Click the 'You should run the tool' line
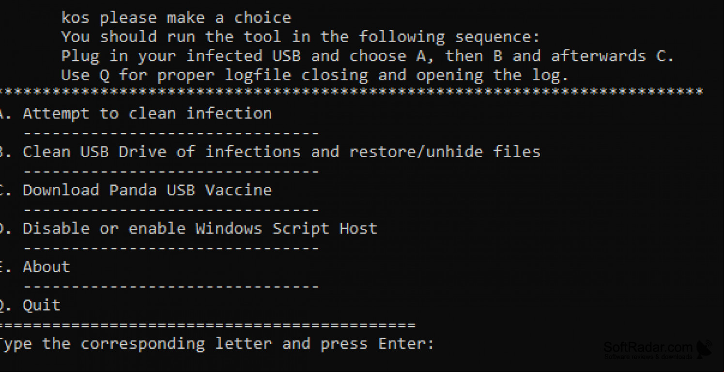The height and width of the screenshot is (372, 724). tap(300, 37)
